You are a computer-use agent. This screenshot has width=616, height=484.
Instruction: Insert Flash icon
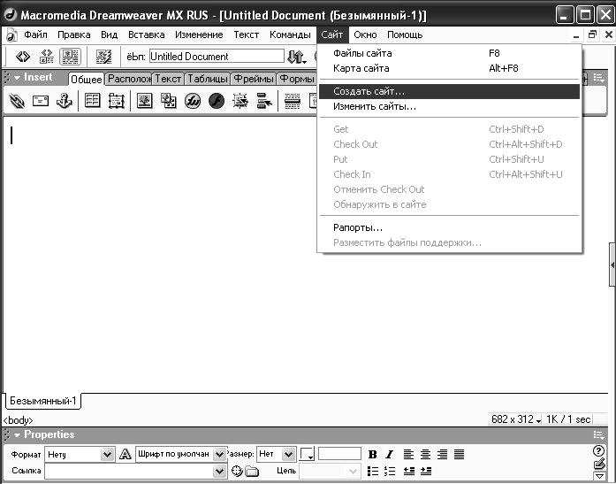(x=217, y=101)
